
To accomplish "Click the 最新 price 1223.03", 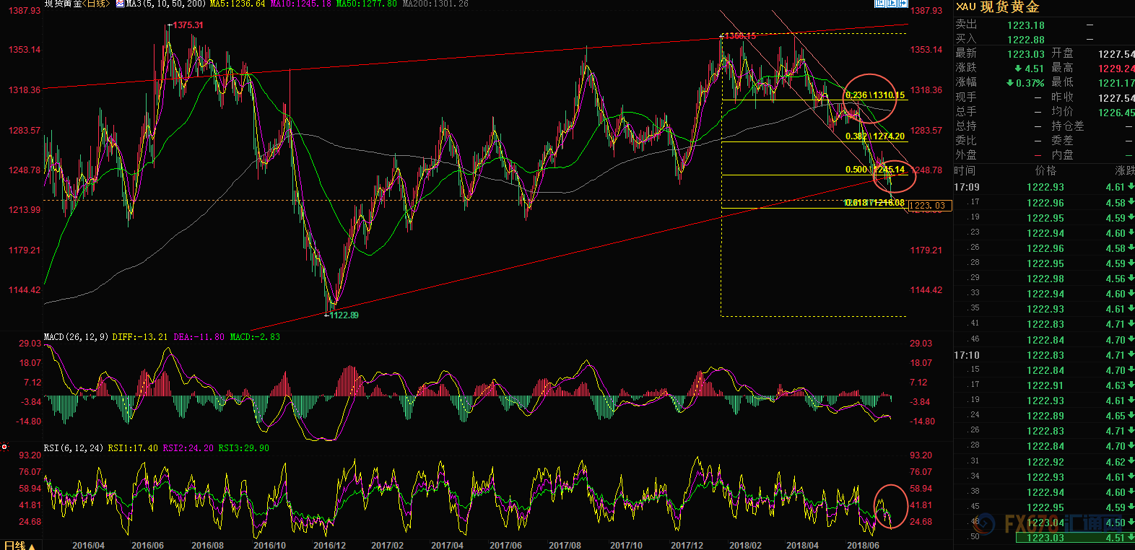I will pos(1026,54).
